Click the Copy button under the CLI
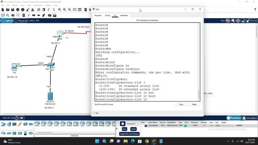 tap(181, 104)
